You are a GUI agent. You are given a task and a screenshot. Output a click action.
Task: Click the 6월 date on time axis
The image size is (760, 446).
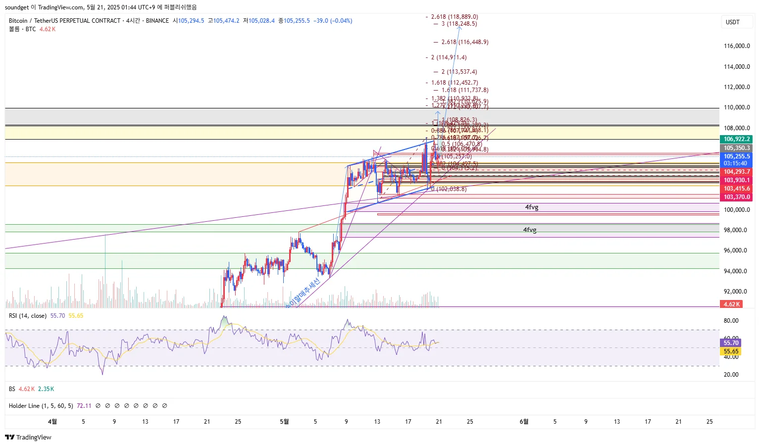[524, 422]
